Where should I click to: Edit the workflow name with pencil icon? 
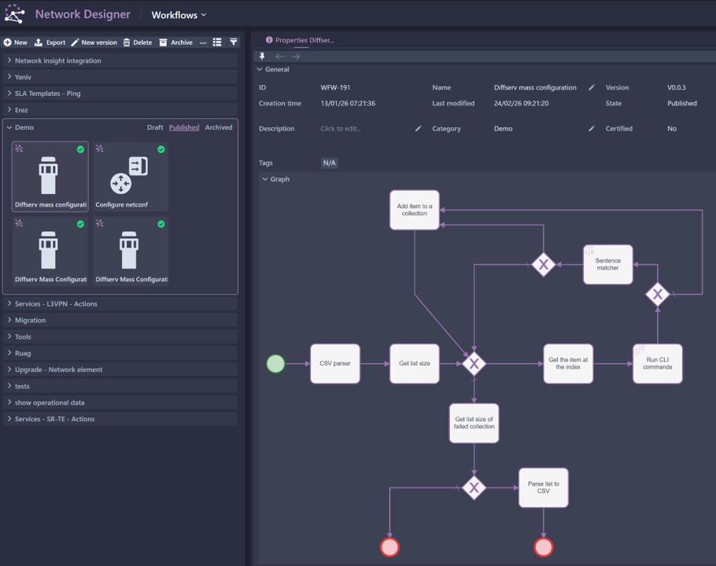pyautogui.click(x=592, y=88)
